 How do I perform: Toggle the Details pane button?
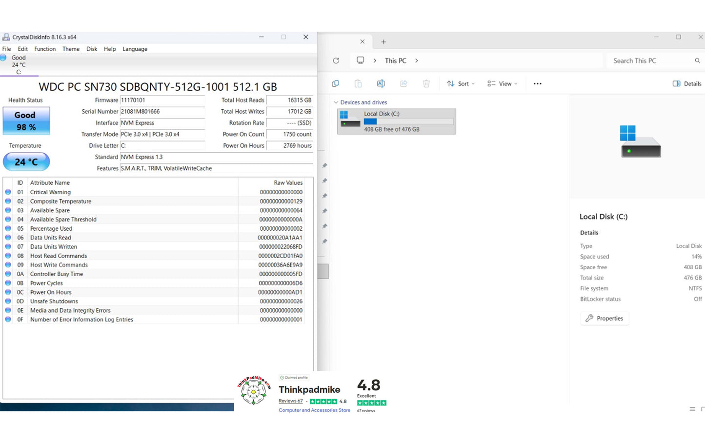687,84
